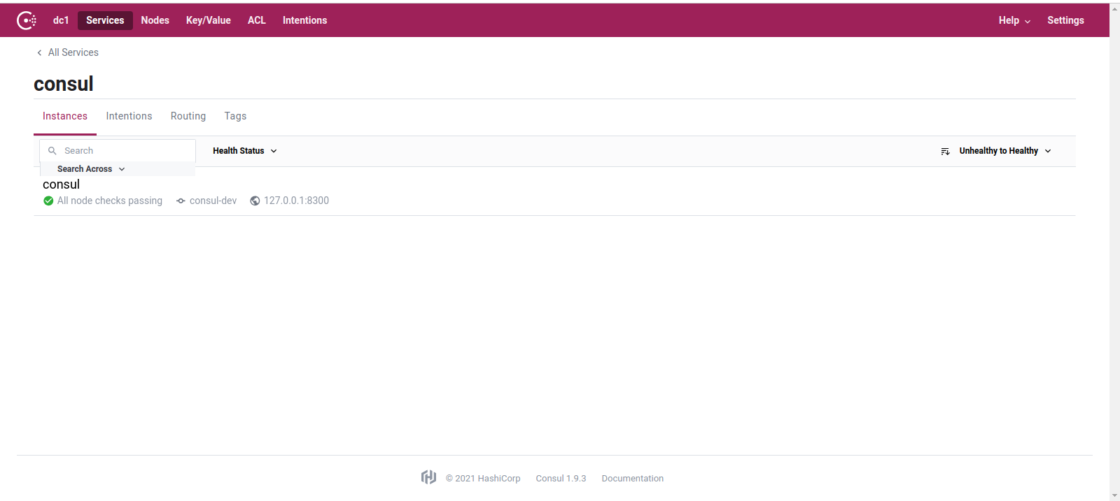Click the consul-dev node name
Image resolution: width=1120 pixels, height=501 pixels.
pos(213,201)
